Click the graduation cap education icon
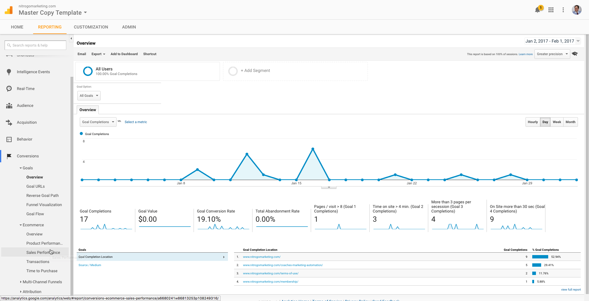The image size is (589, 301). click(x=575, y=54)
